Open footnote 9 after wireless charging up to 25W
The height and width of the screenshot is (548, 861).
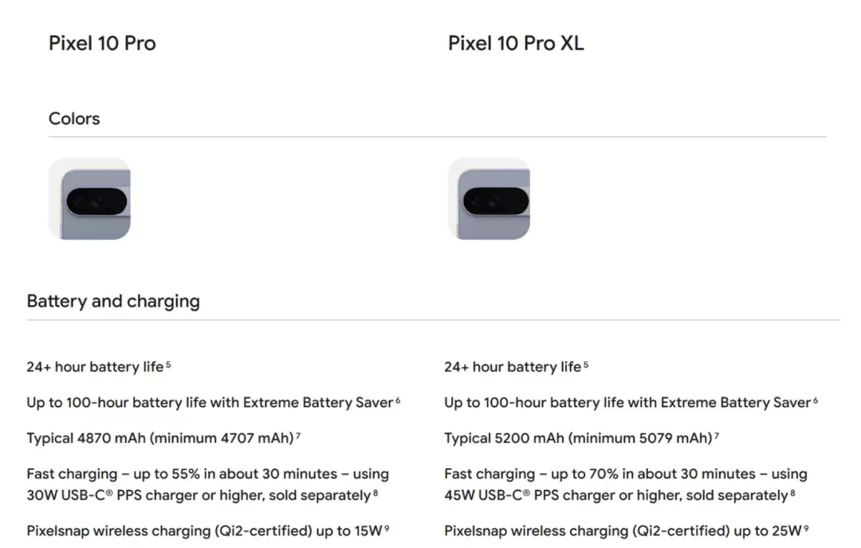tap(807, 528)
